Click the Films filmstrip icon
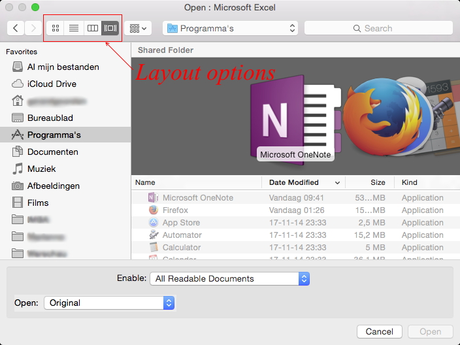The image size is (460, 345). [18, 203]
